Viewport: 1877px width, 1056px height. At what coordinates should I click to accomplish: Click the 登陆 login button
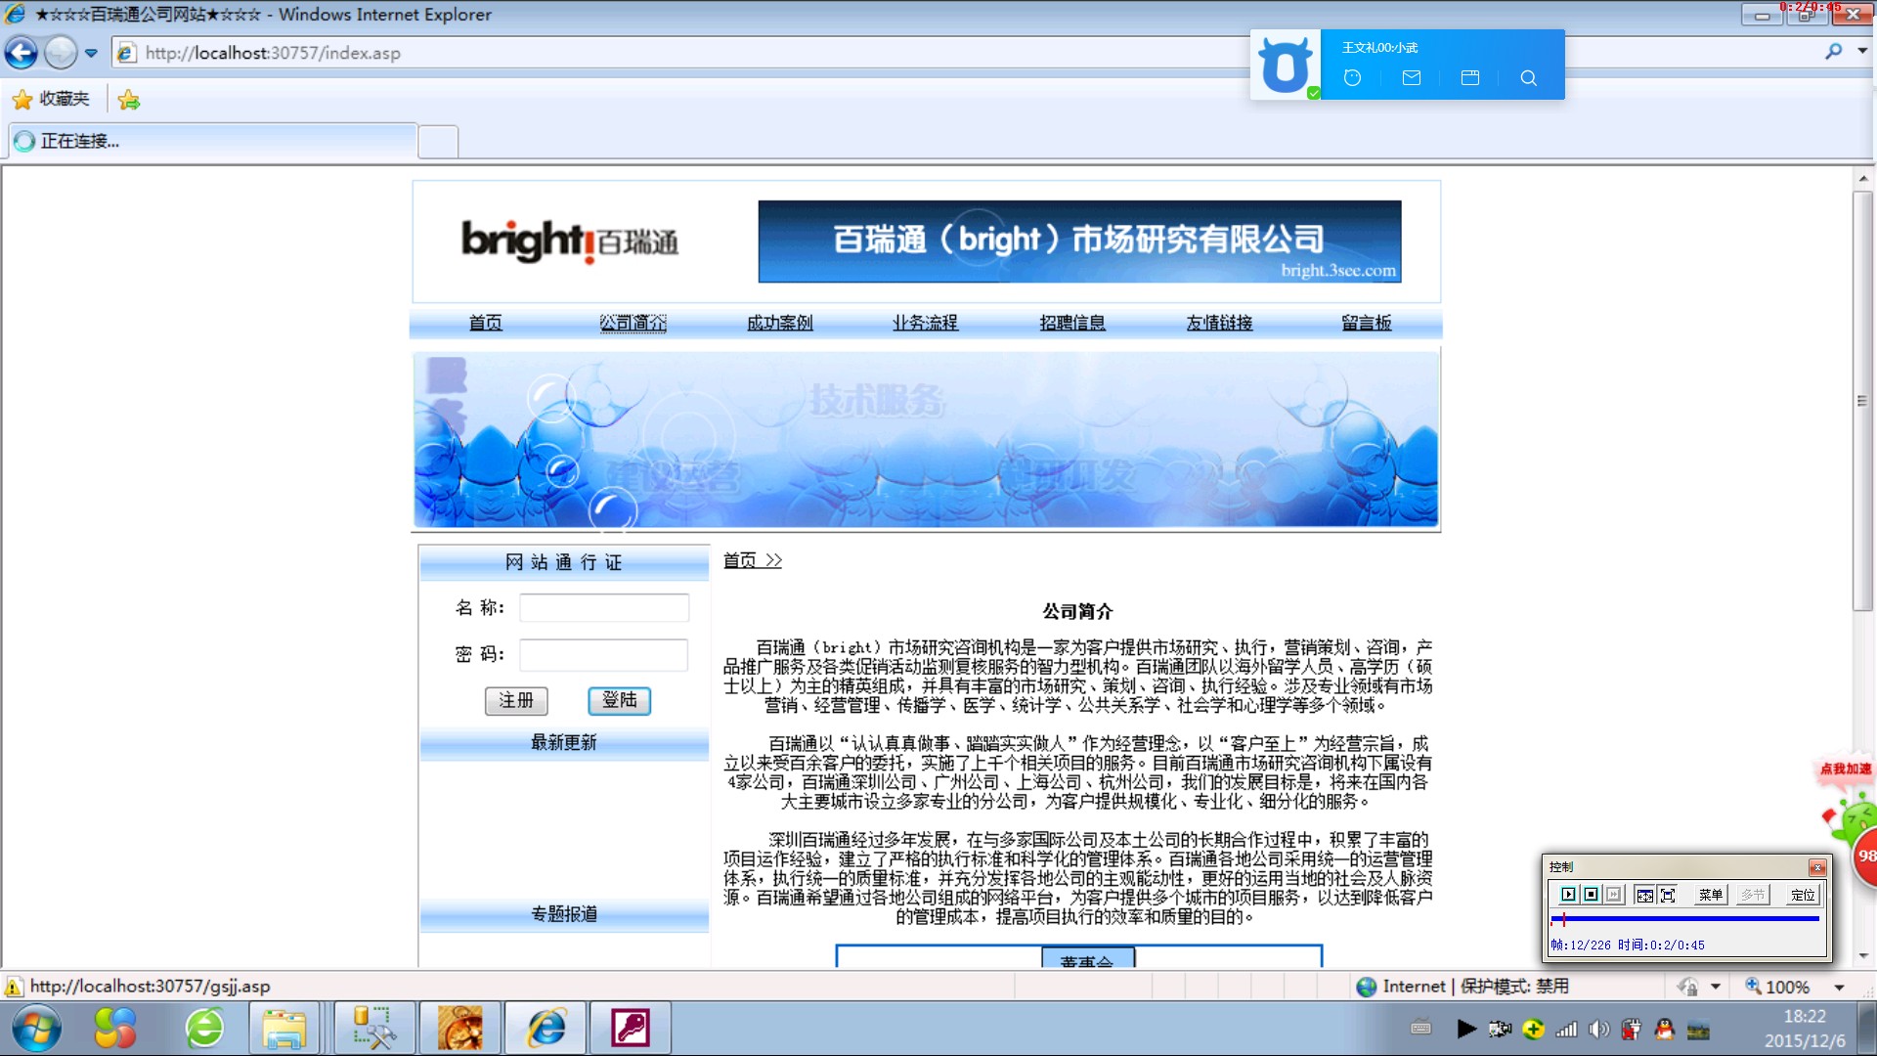619,700
